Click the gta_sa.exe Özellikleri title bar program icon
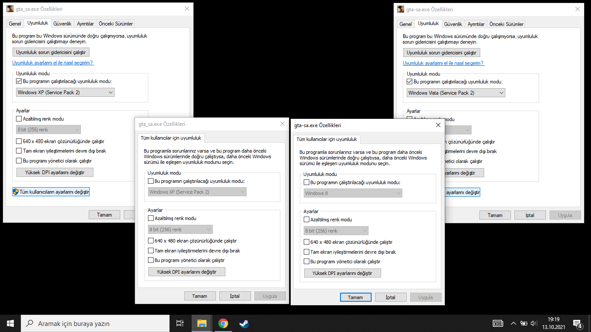The height and width of the screenshot is (332, 591). tap(10, 9)
